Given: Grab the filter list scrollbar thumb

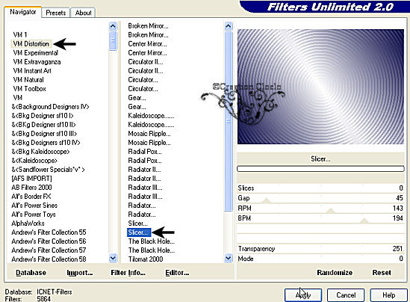Looking at the screenshot, I should click(229, 121).
